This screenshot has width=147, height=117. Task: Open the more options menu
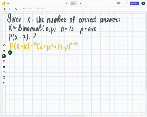127,3
